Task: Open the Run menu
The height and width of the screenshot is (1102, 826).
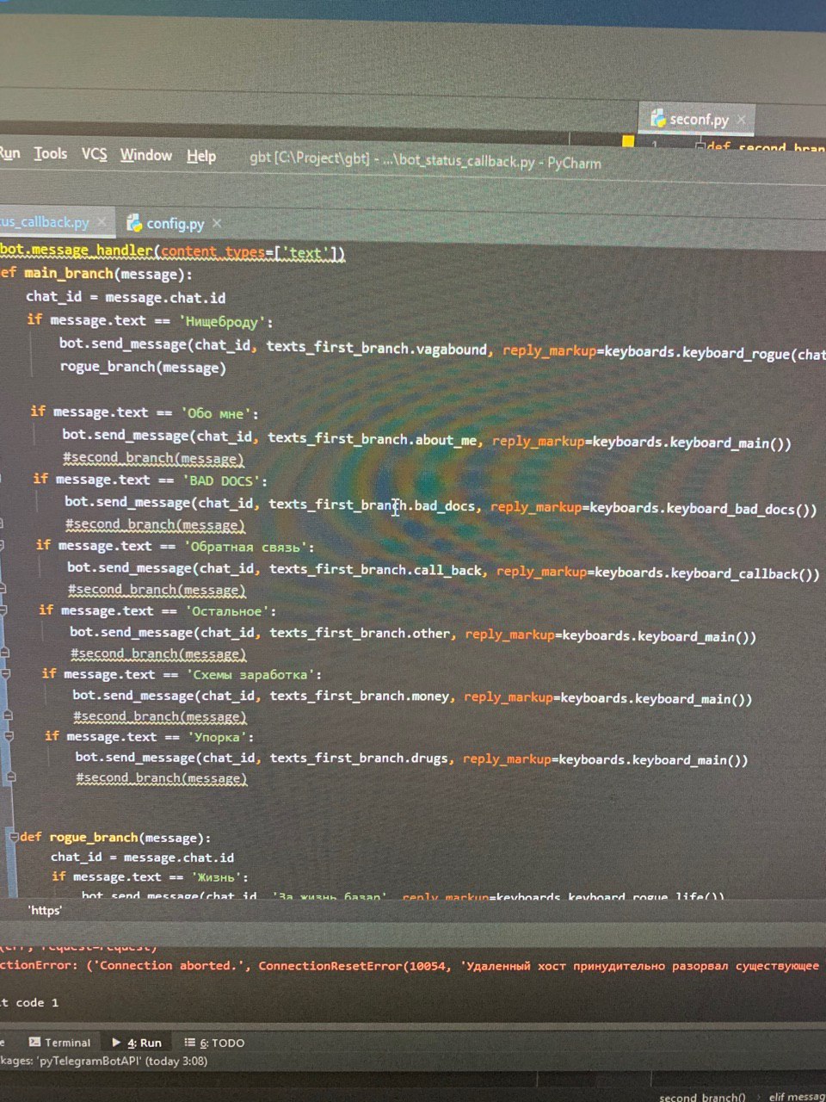Action: (x=9, y=153)
